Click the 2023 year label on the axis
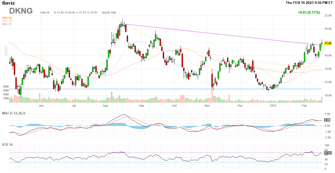The height and width of the screenshot is (173, 335). click(x=273, y=106)
